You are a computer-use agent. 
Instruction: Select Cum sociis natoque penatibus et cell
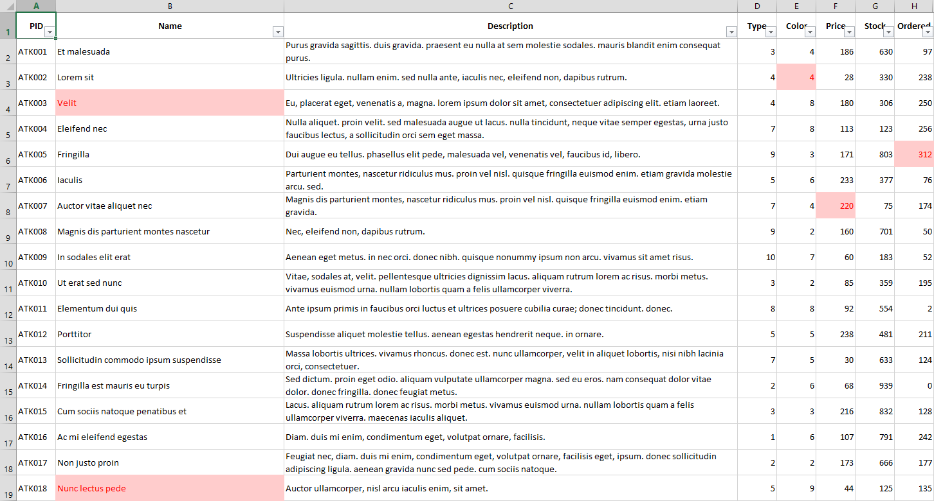[x=170, y=411]
